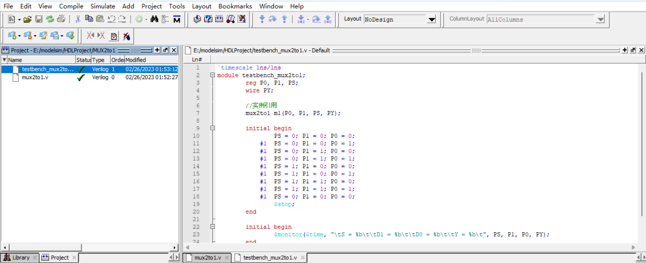Click the Print icon in toolbar
This screenshot has width=646, height=263.
tap(61, 19)
